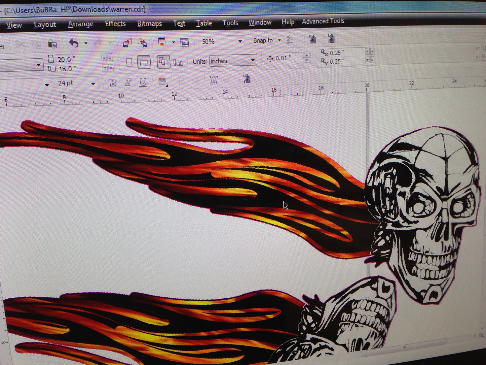Click the Advanced Tools menu entry

[323, 21]
